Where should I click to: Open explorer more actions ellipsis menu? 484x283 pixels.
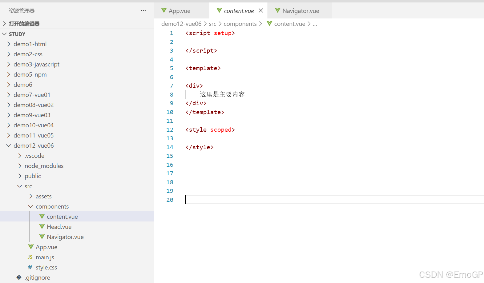tap(143, 11)
